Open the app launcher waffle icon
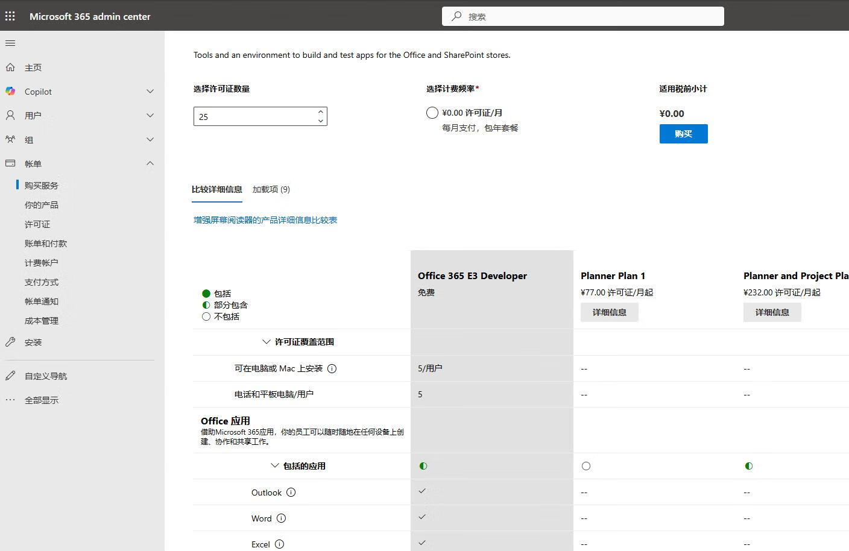This screenshot has width=849, height=551. [x=10, y=16]
